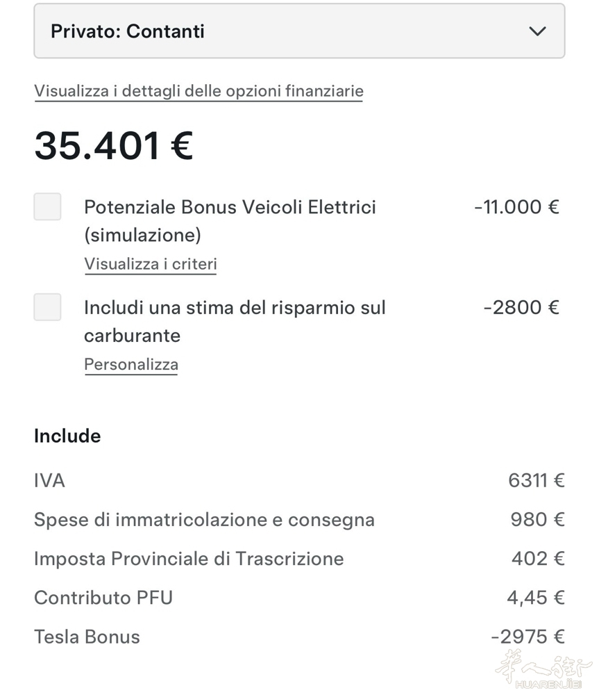Screen dimensions: 599x695
Task: Open the financing options details link
Action: click(199, 91)
